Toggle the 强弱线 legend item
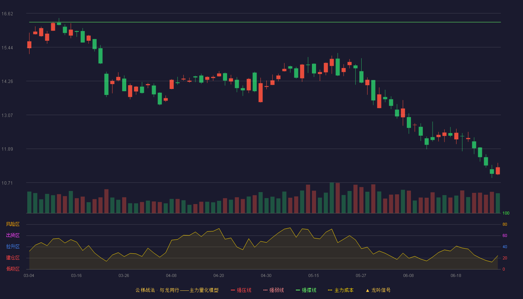Screen dimensions: 523x299 pos(273,290)
